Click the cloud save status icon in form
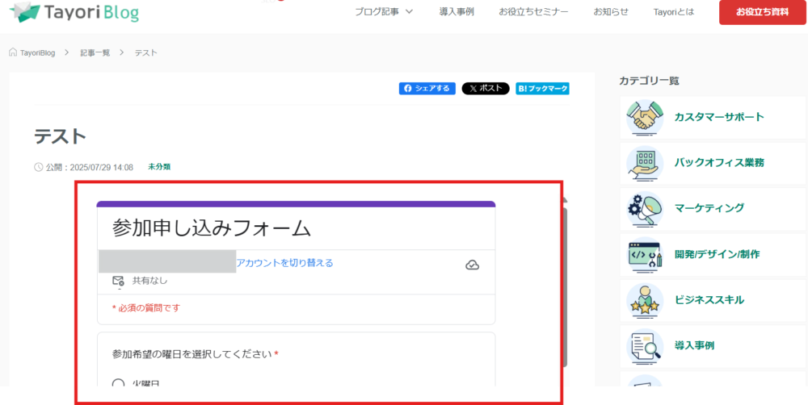 (x=473, y=265)
